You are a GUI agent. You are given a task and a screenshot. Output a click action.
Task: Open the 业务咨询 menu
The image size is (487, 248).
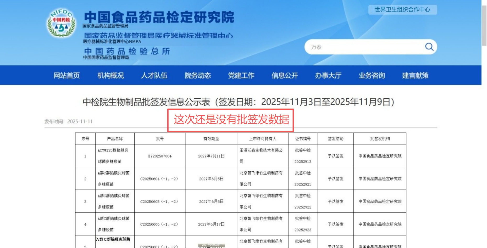372,75
